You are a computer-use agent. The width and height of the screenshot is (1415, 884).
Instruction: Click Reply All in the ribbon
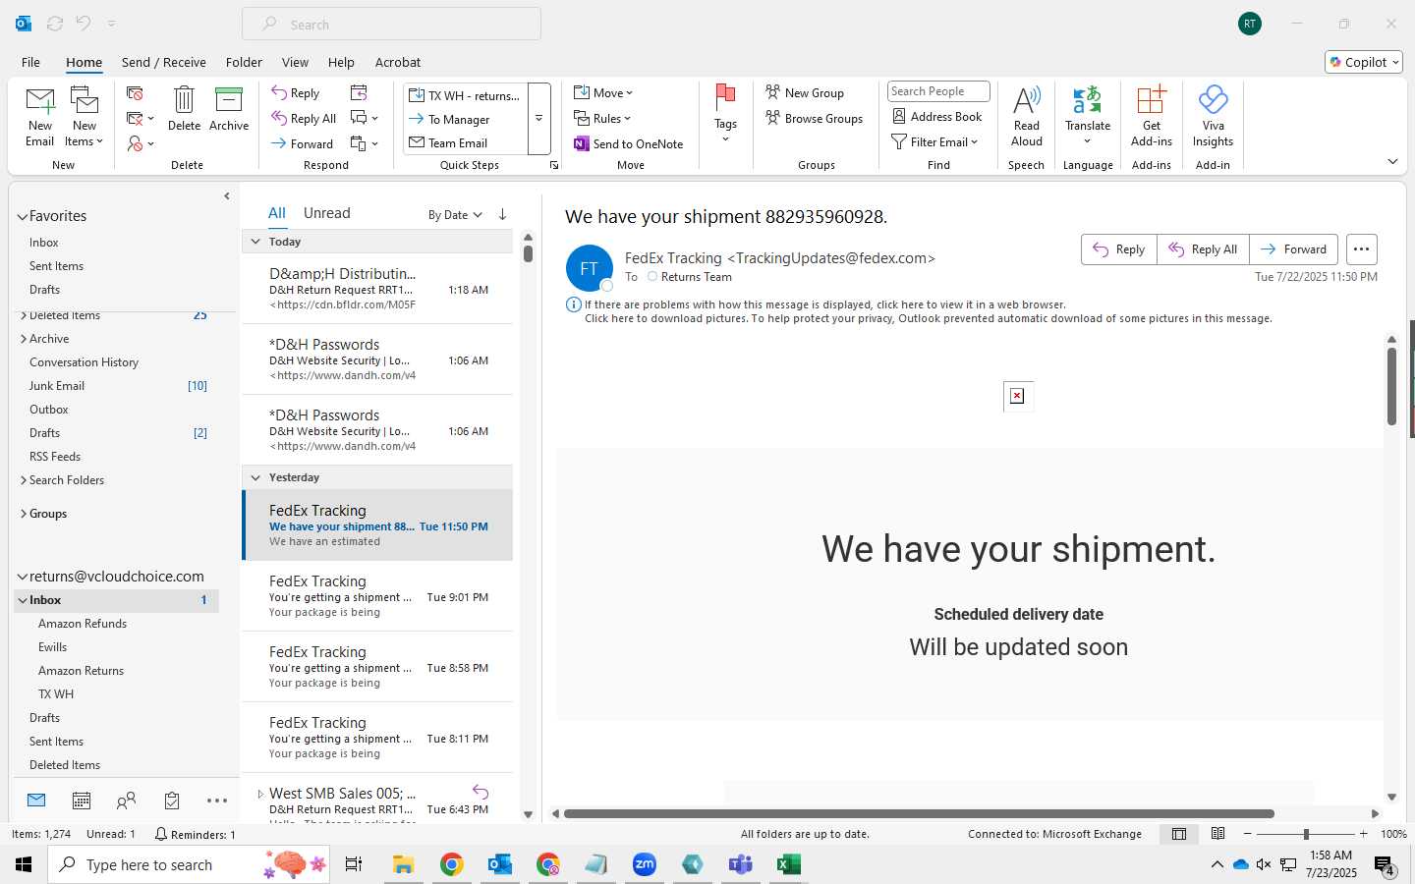(x=305, y=119)
